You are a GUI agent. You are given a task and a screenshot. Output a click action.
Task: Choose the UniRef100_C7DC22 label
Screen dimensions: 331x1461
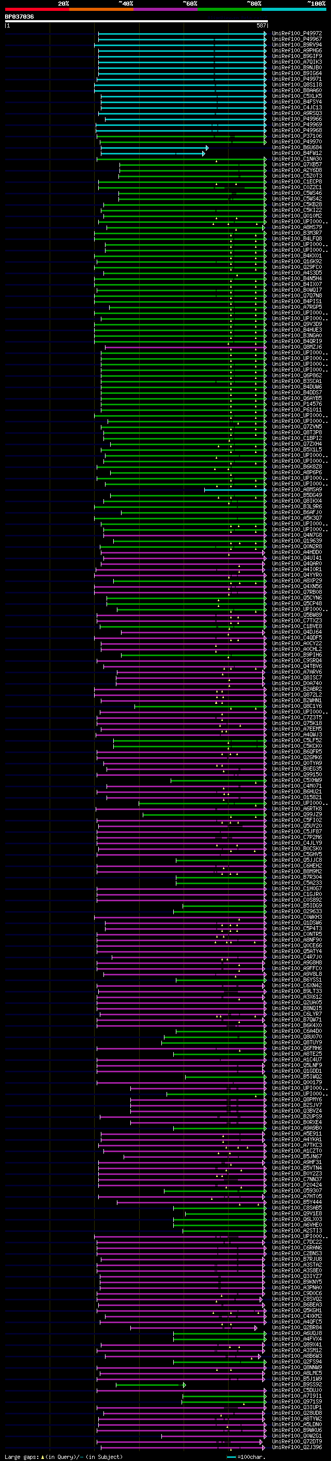point(296,1242)
